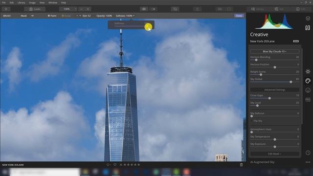Select the Paint brush mode
313x176 pixels.
point(52,16)
